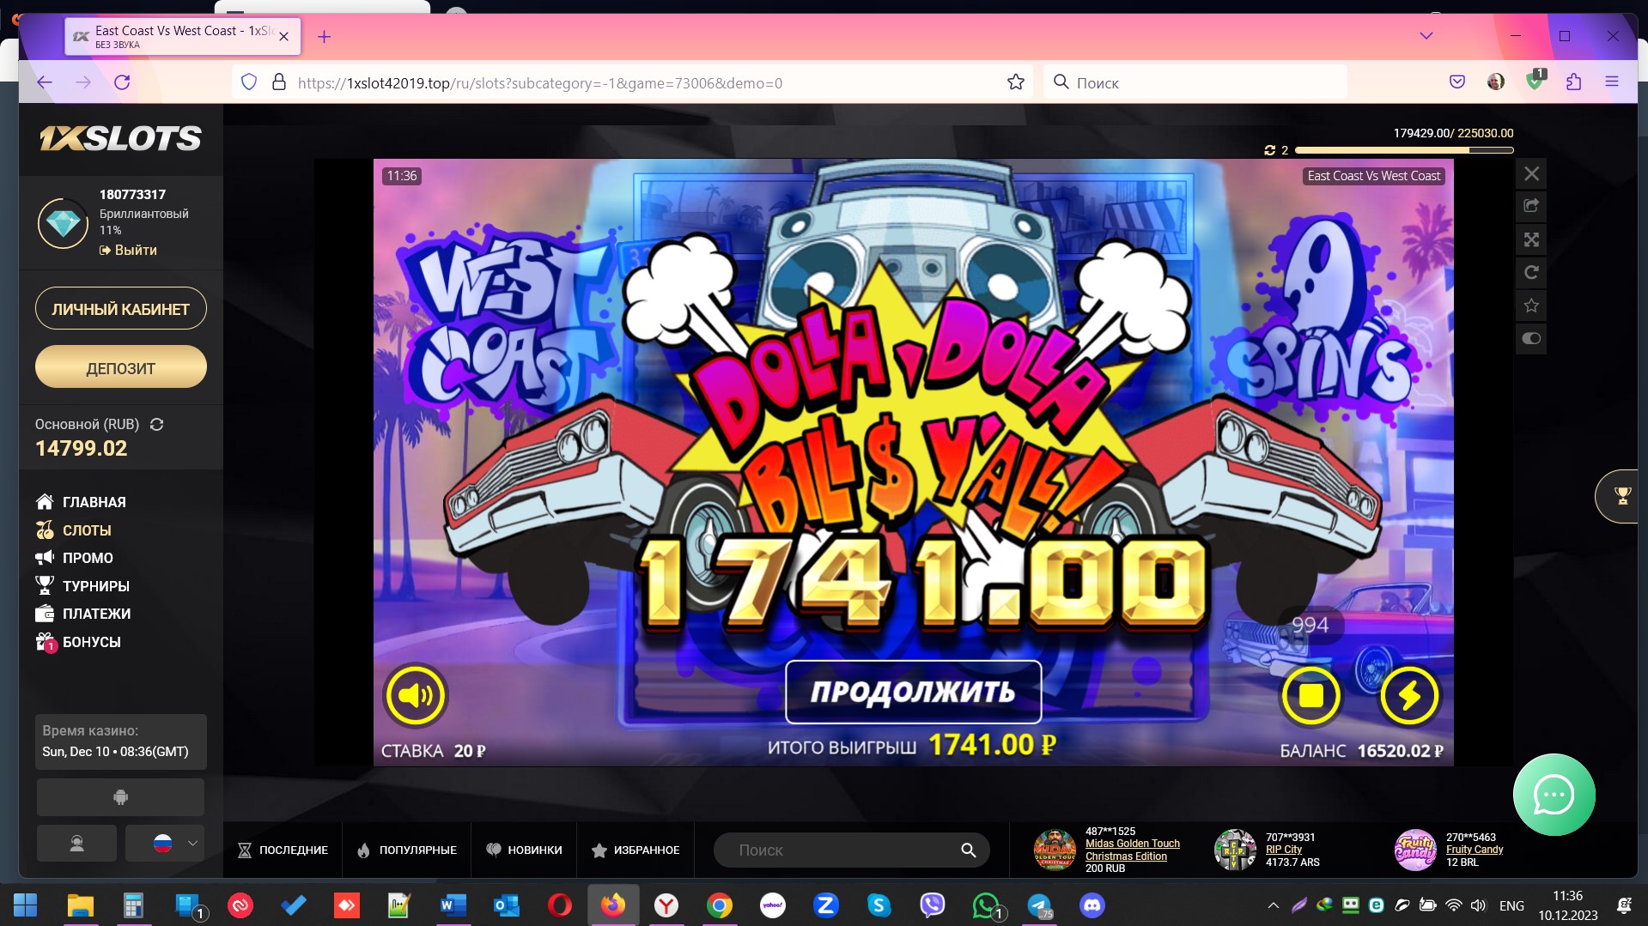Open the trophy tournaments side tab

click(1622, 496)
